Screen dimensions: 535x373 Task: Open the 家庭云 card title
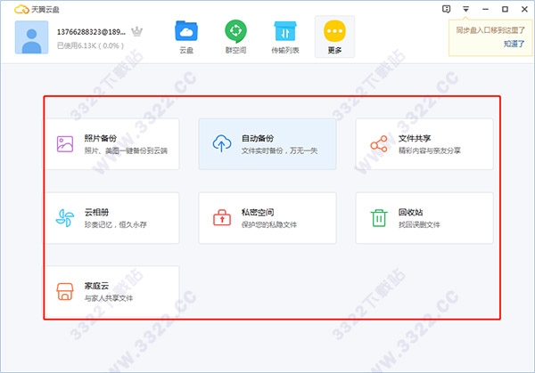(96, 286)
